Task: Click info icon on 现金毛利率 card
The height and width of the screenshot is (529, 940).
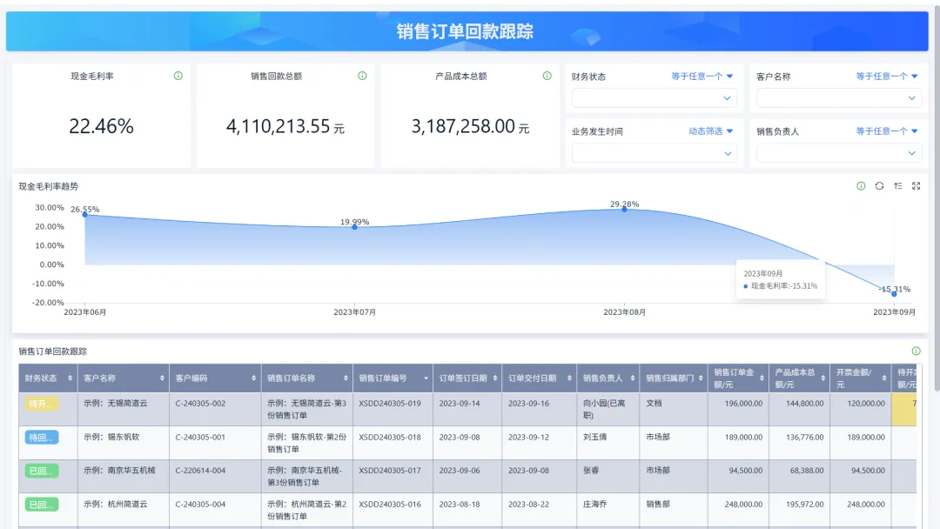Action: coord(178,76)
